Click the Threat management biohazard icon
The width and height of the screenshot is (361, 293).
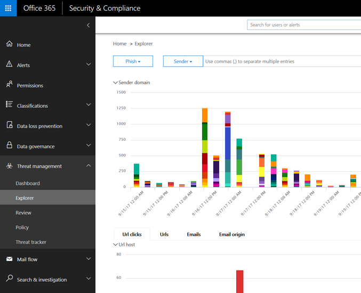click(x=9, y=166)
